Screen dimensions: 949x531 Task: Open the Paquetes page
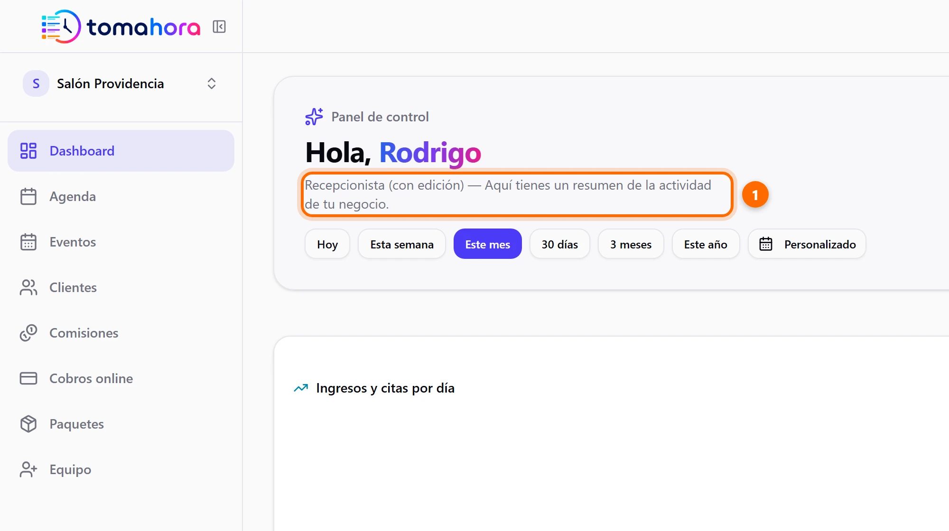pyautogui.click(x=121, y=424)
